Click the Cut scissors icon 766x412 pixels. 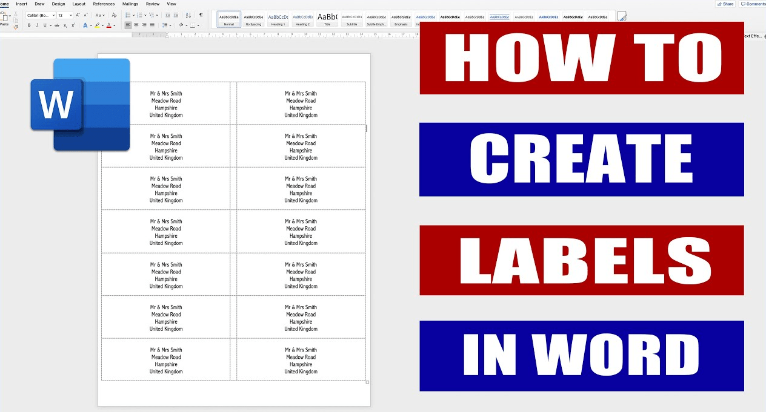click(x=16, y=13)
